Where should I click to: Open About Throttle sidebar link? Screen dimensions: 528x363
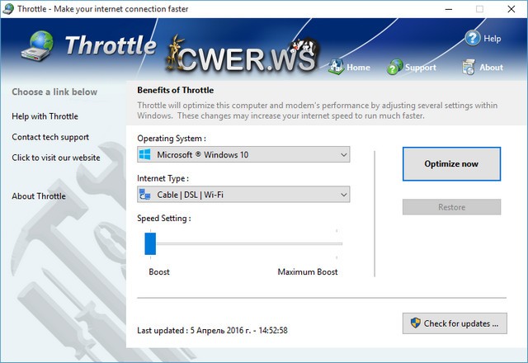tap(39, 196)
